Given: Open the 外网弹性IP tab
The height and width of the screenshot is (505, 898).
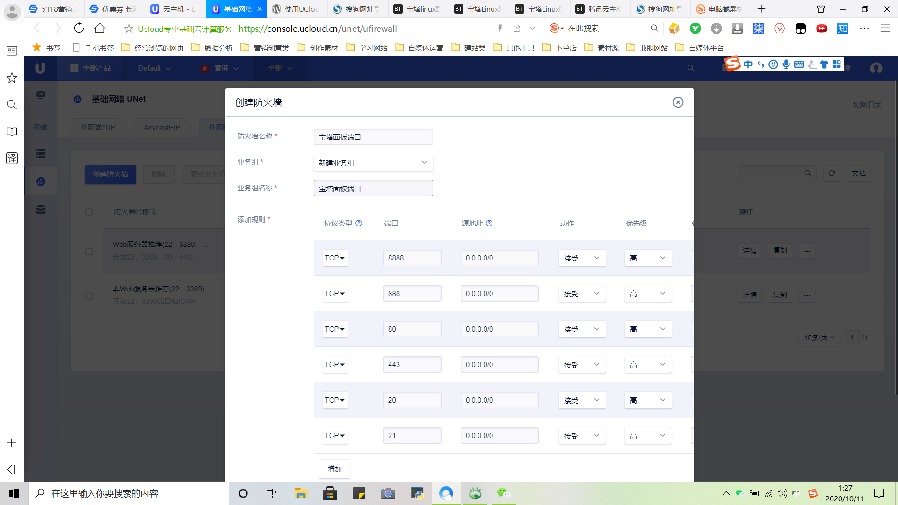Looking at the screenshot, I should coord(98,127).
